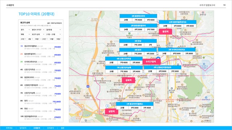This screenshot has width=232, height=130.
Task: Open the 읍/면/동 dropdown
Action: tap(53, 30)
